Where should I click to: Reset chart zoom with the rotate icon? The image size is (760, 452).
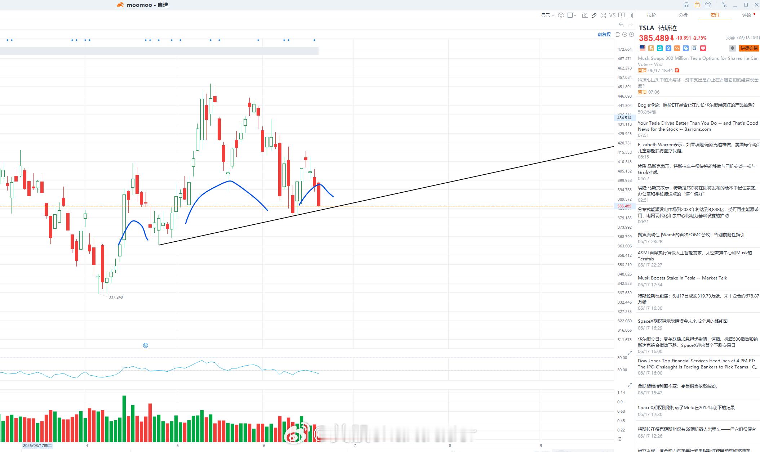click(x=618, y=35)
